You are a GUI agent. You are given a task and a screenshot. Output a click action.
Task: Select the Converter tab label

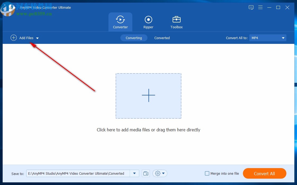point(120,27)
